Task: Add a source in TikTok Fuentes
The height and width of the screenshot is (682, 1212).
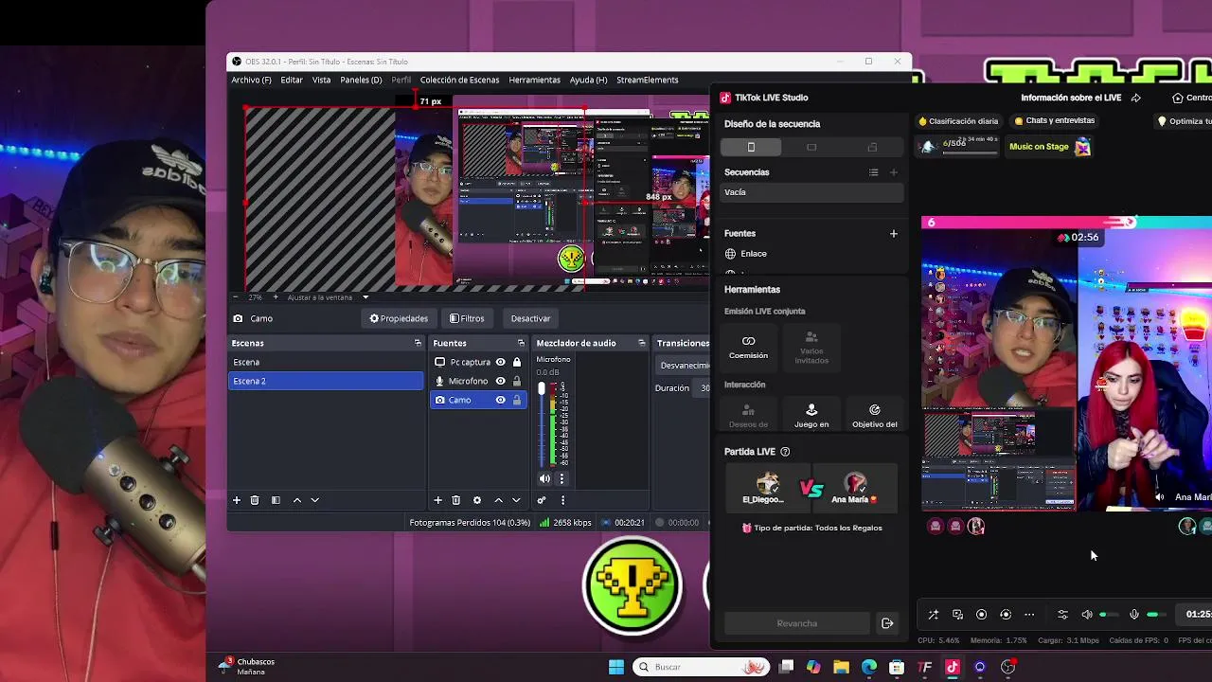Action: (893, 233)
